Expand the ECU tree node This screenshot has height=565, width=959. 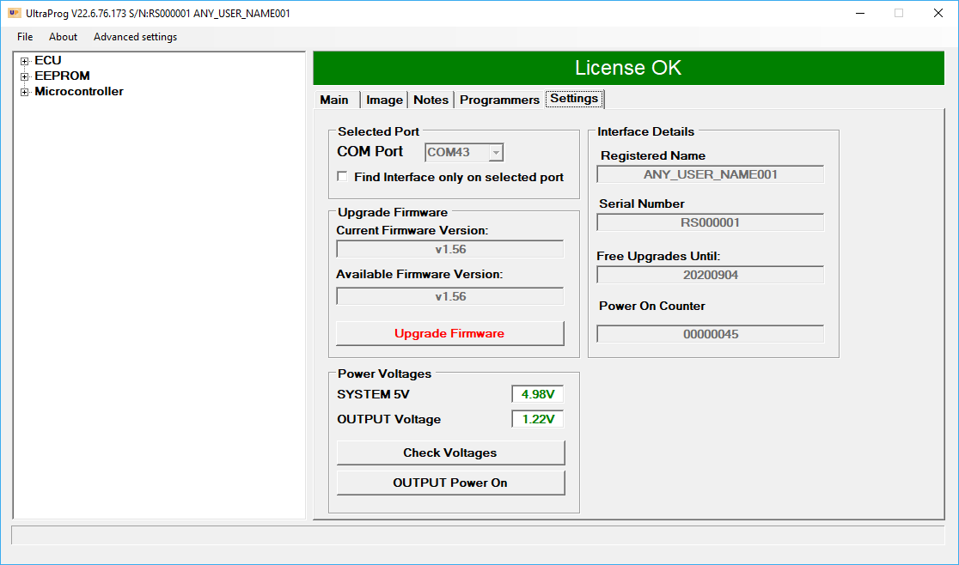25,61
